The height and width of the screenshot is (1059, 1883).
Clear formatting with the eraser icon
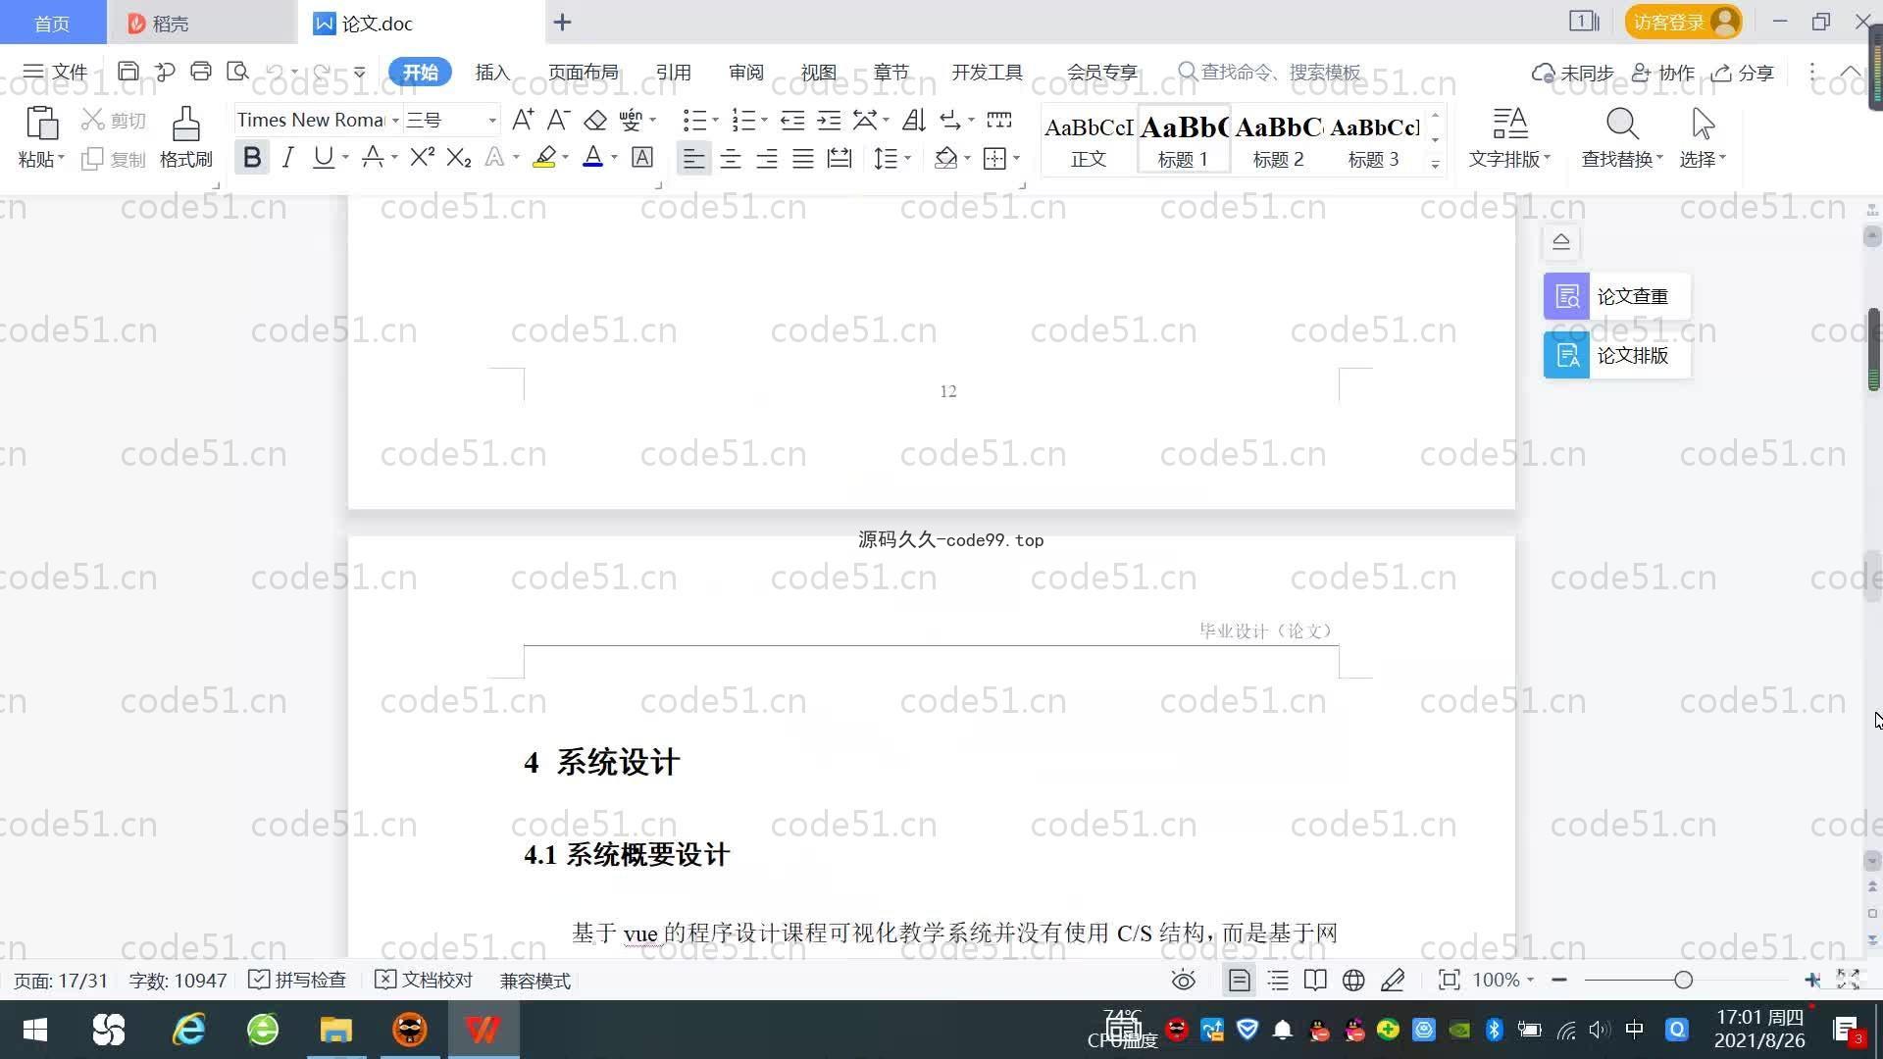[x=595, y=120]
